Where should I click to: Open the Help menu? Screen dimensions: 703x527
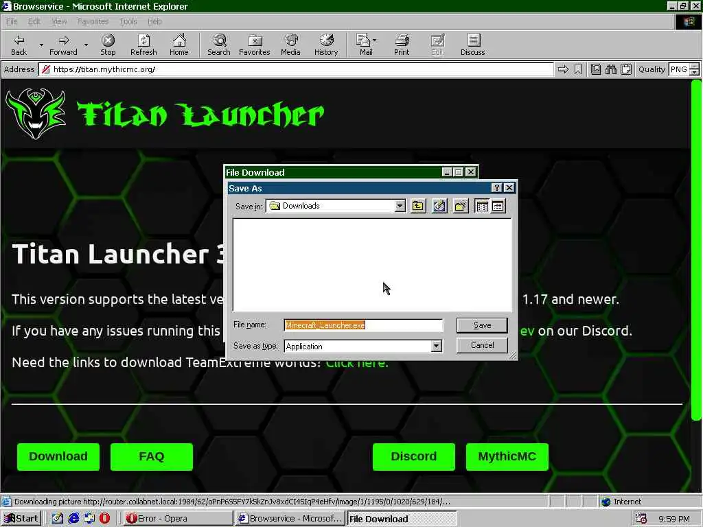pos(154,21)
